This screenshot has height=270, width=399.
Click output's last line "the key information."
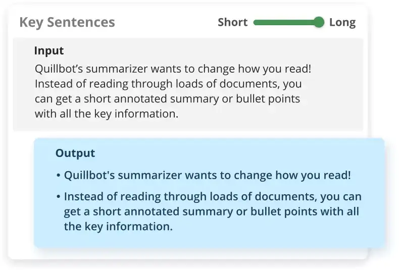coord(118,227)
